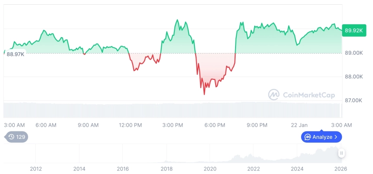Click the pause-style handle on range navigator
Viewport: 373px width, 174px height.
341,153
